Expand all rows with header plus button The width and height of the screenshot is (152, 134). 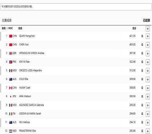(x=148, y=29)
